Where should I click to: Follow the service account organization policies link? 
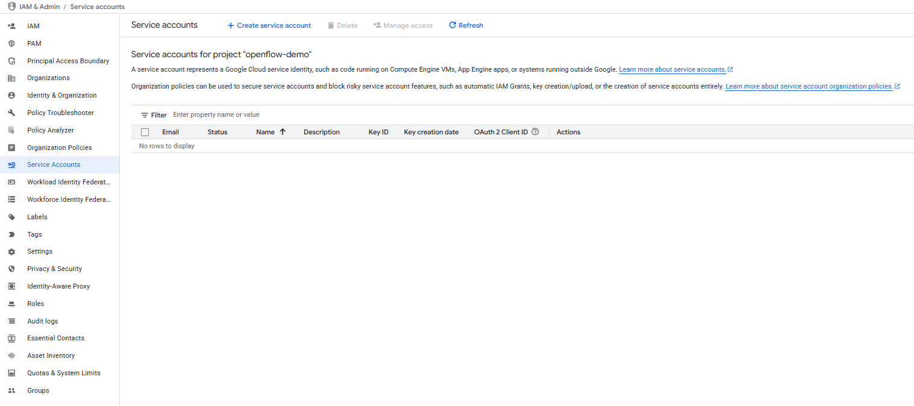tap(809, 86)
